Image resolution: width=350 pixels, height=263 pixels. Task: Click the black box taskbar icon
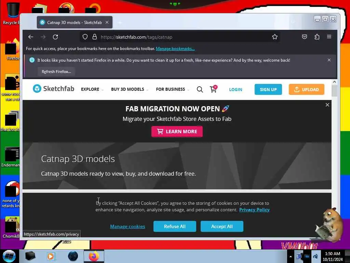coord(30,256)
